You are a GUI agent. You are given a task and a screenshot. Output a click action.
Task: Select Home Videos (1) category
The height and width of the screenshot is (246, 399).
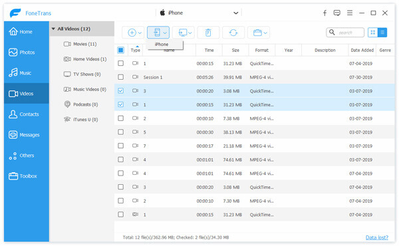coord(85,59)
